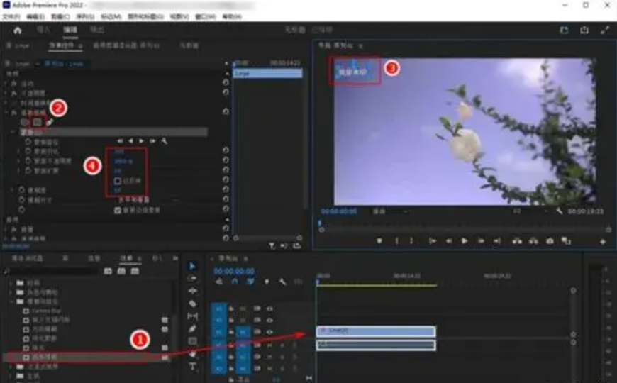Select the rectangle mask tool under Gaussian Blur
Viewport: 617px width, 383px height.
click(38, 122)
